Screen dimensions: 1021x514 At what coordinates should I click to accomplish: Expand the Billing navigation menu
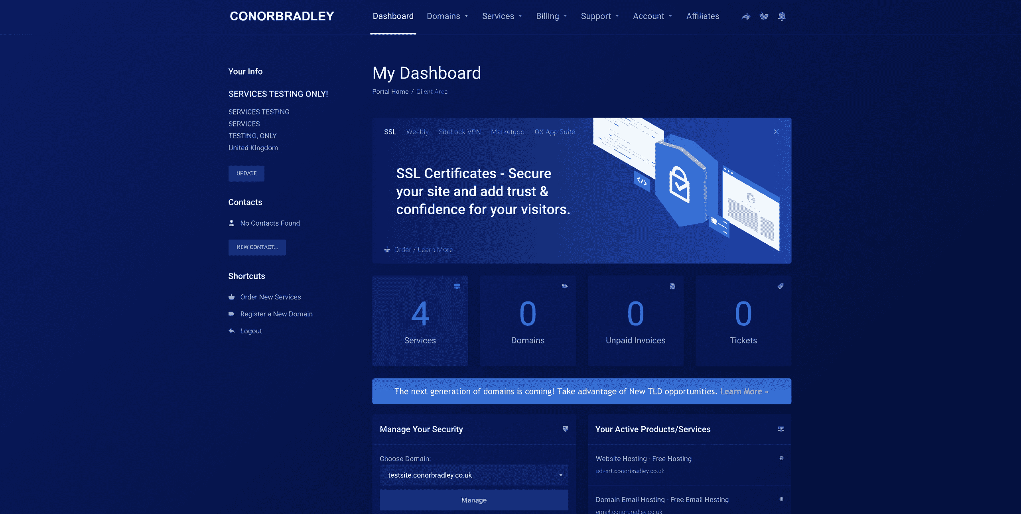pyautogui.click(x=551, y=16)
